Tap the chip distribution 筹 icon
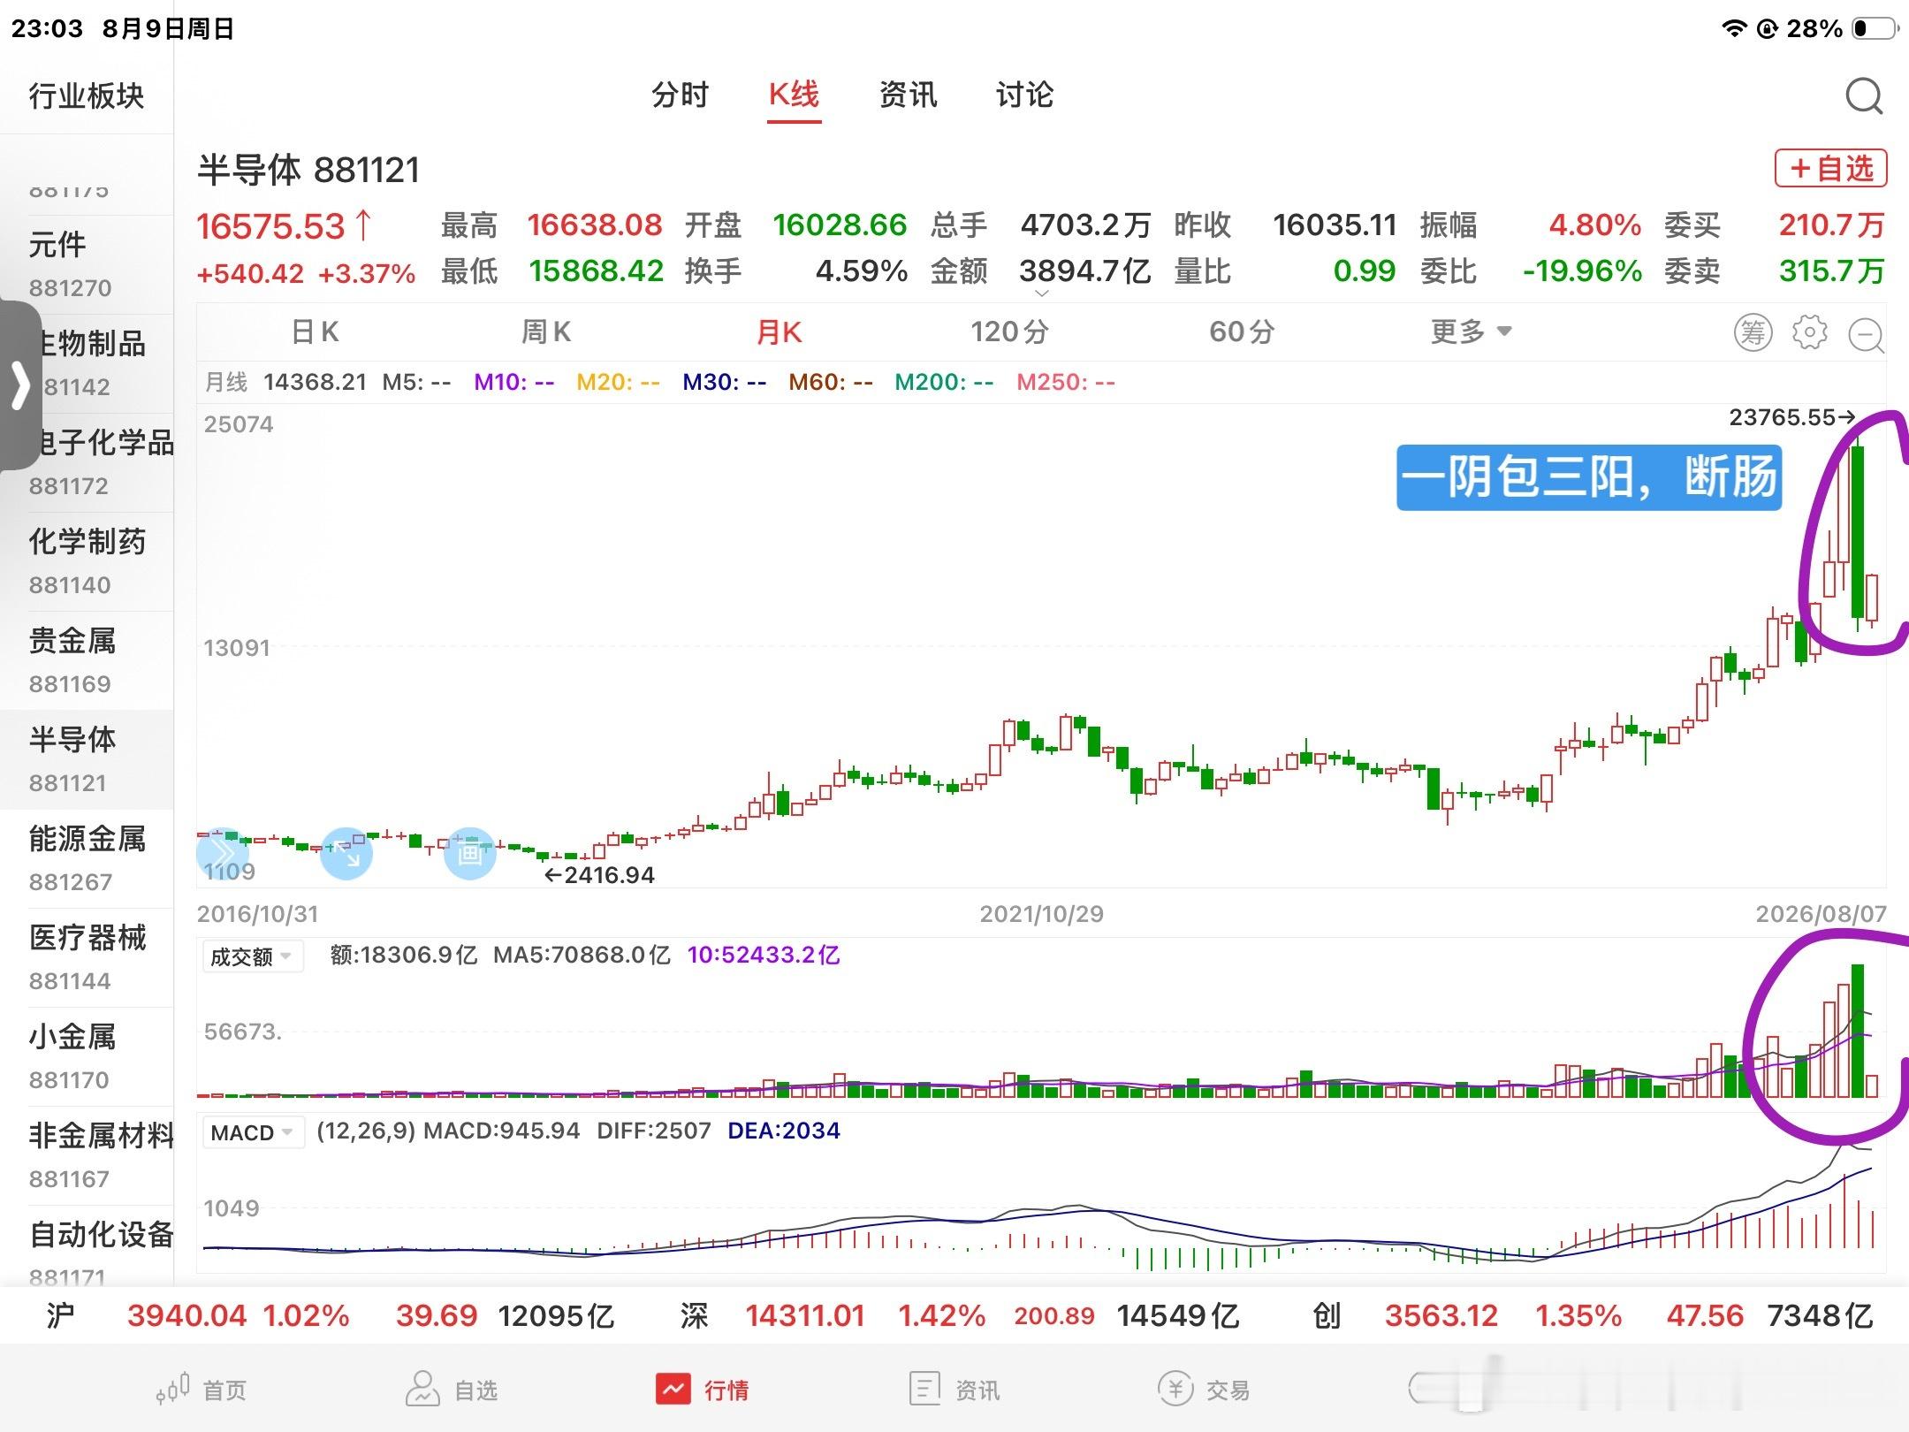1909x1432 pixels. point(1753,332)
